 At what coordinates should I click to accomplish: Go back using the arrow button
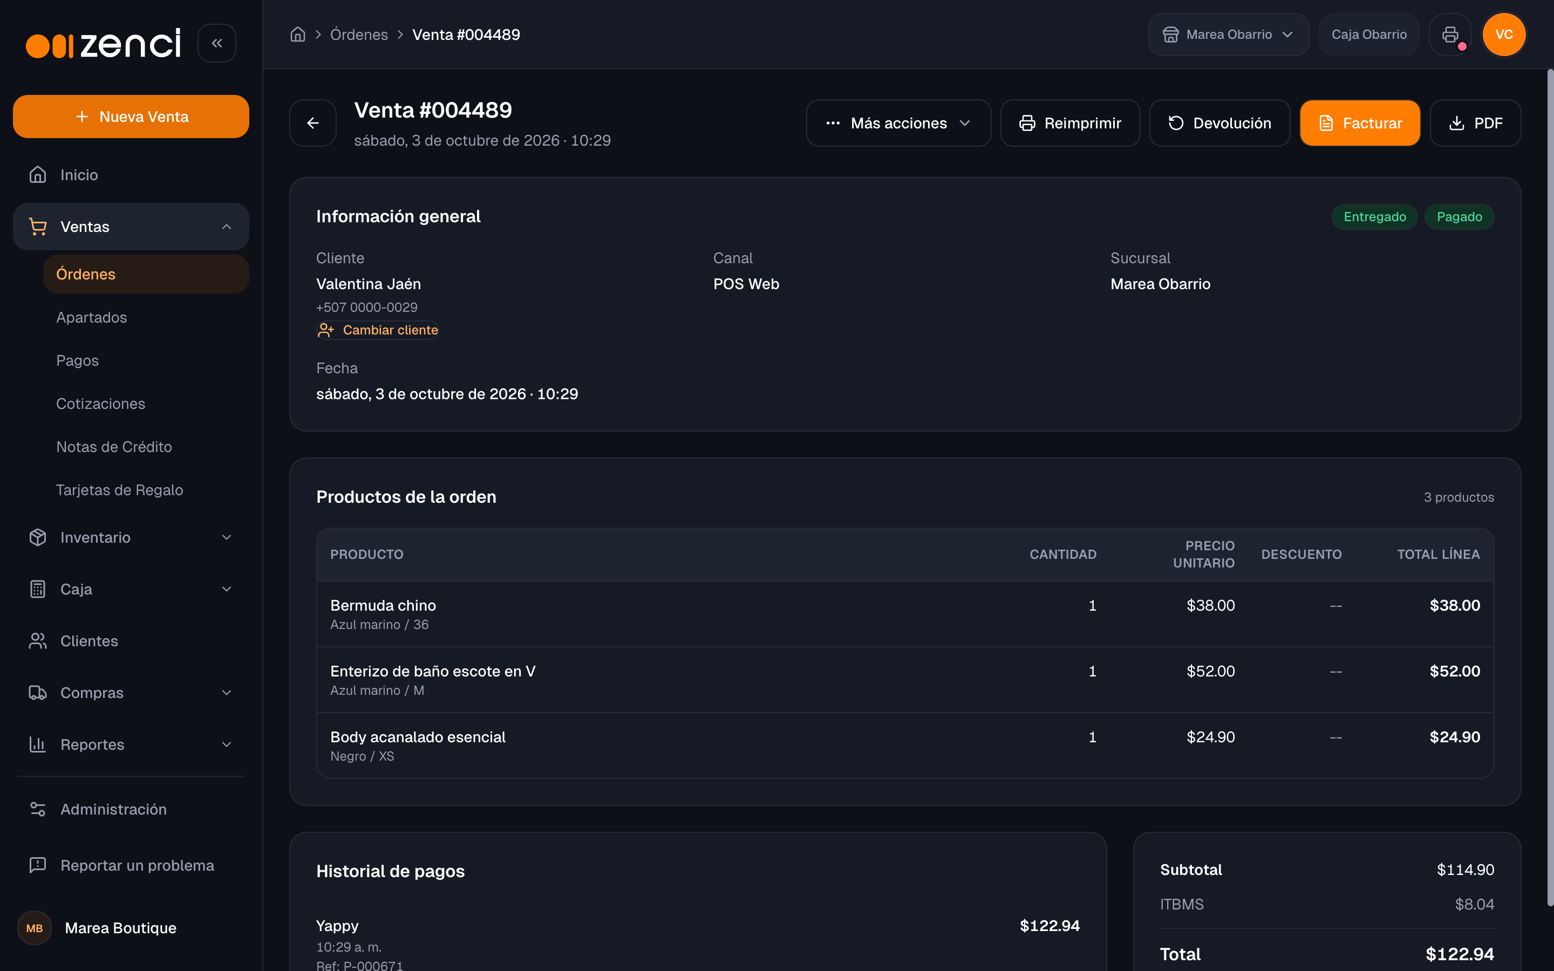[x=313, y=122]
